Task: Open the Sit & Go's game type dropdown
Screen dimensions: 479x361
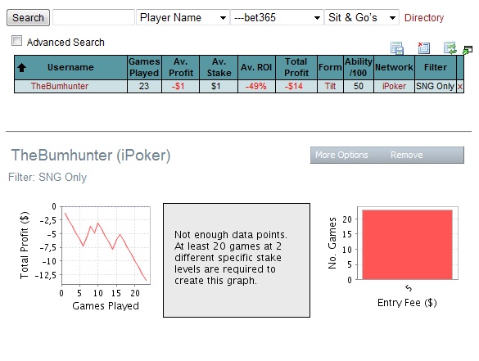Action: coord(362,17)
